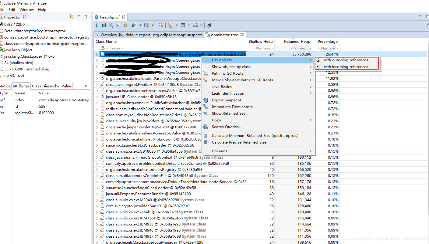Switch to the default_report suspects tab
Screen dimensions: 429x244
[x=161, y=35]
